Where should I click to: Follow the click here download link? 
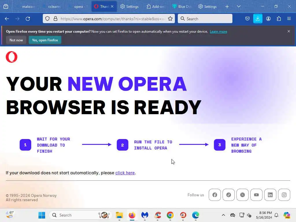pos(125,173)
